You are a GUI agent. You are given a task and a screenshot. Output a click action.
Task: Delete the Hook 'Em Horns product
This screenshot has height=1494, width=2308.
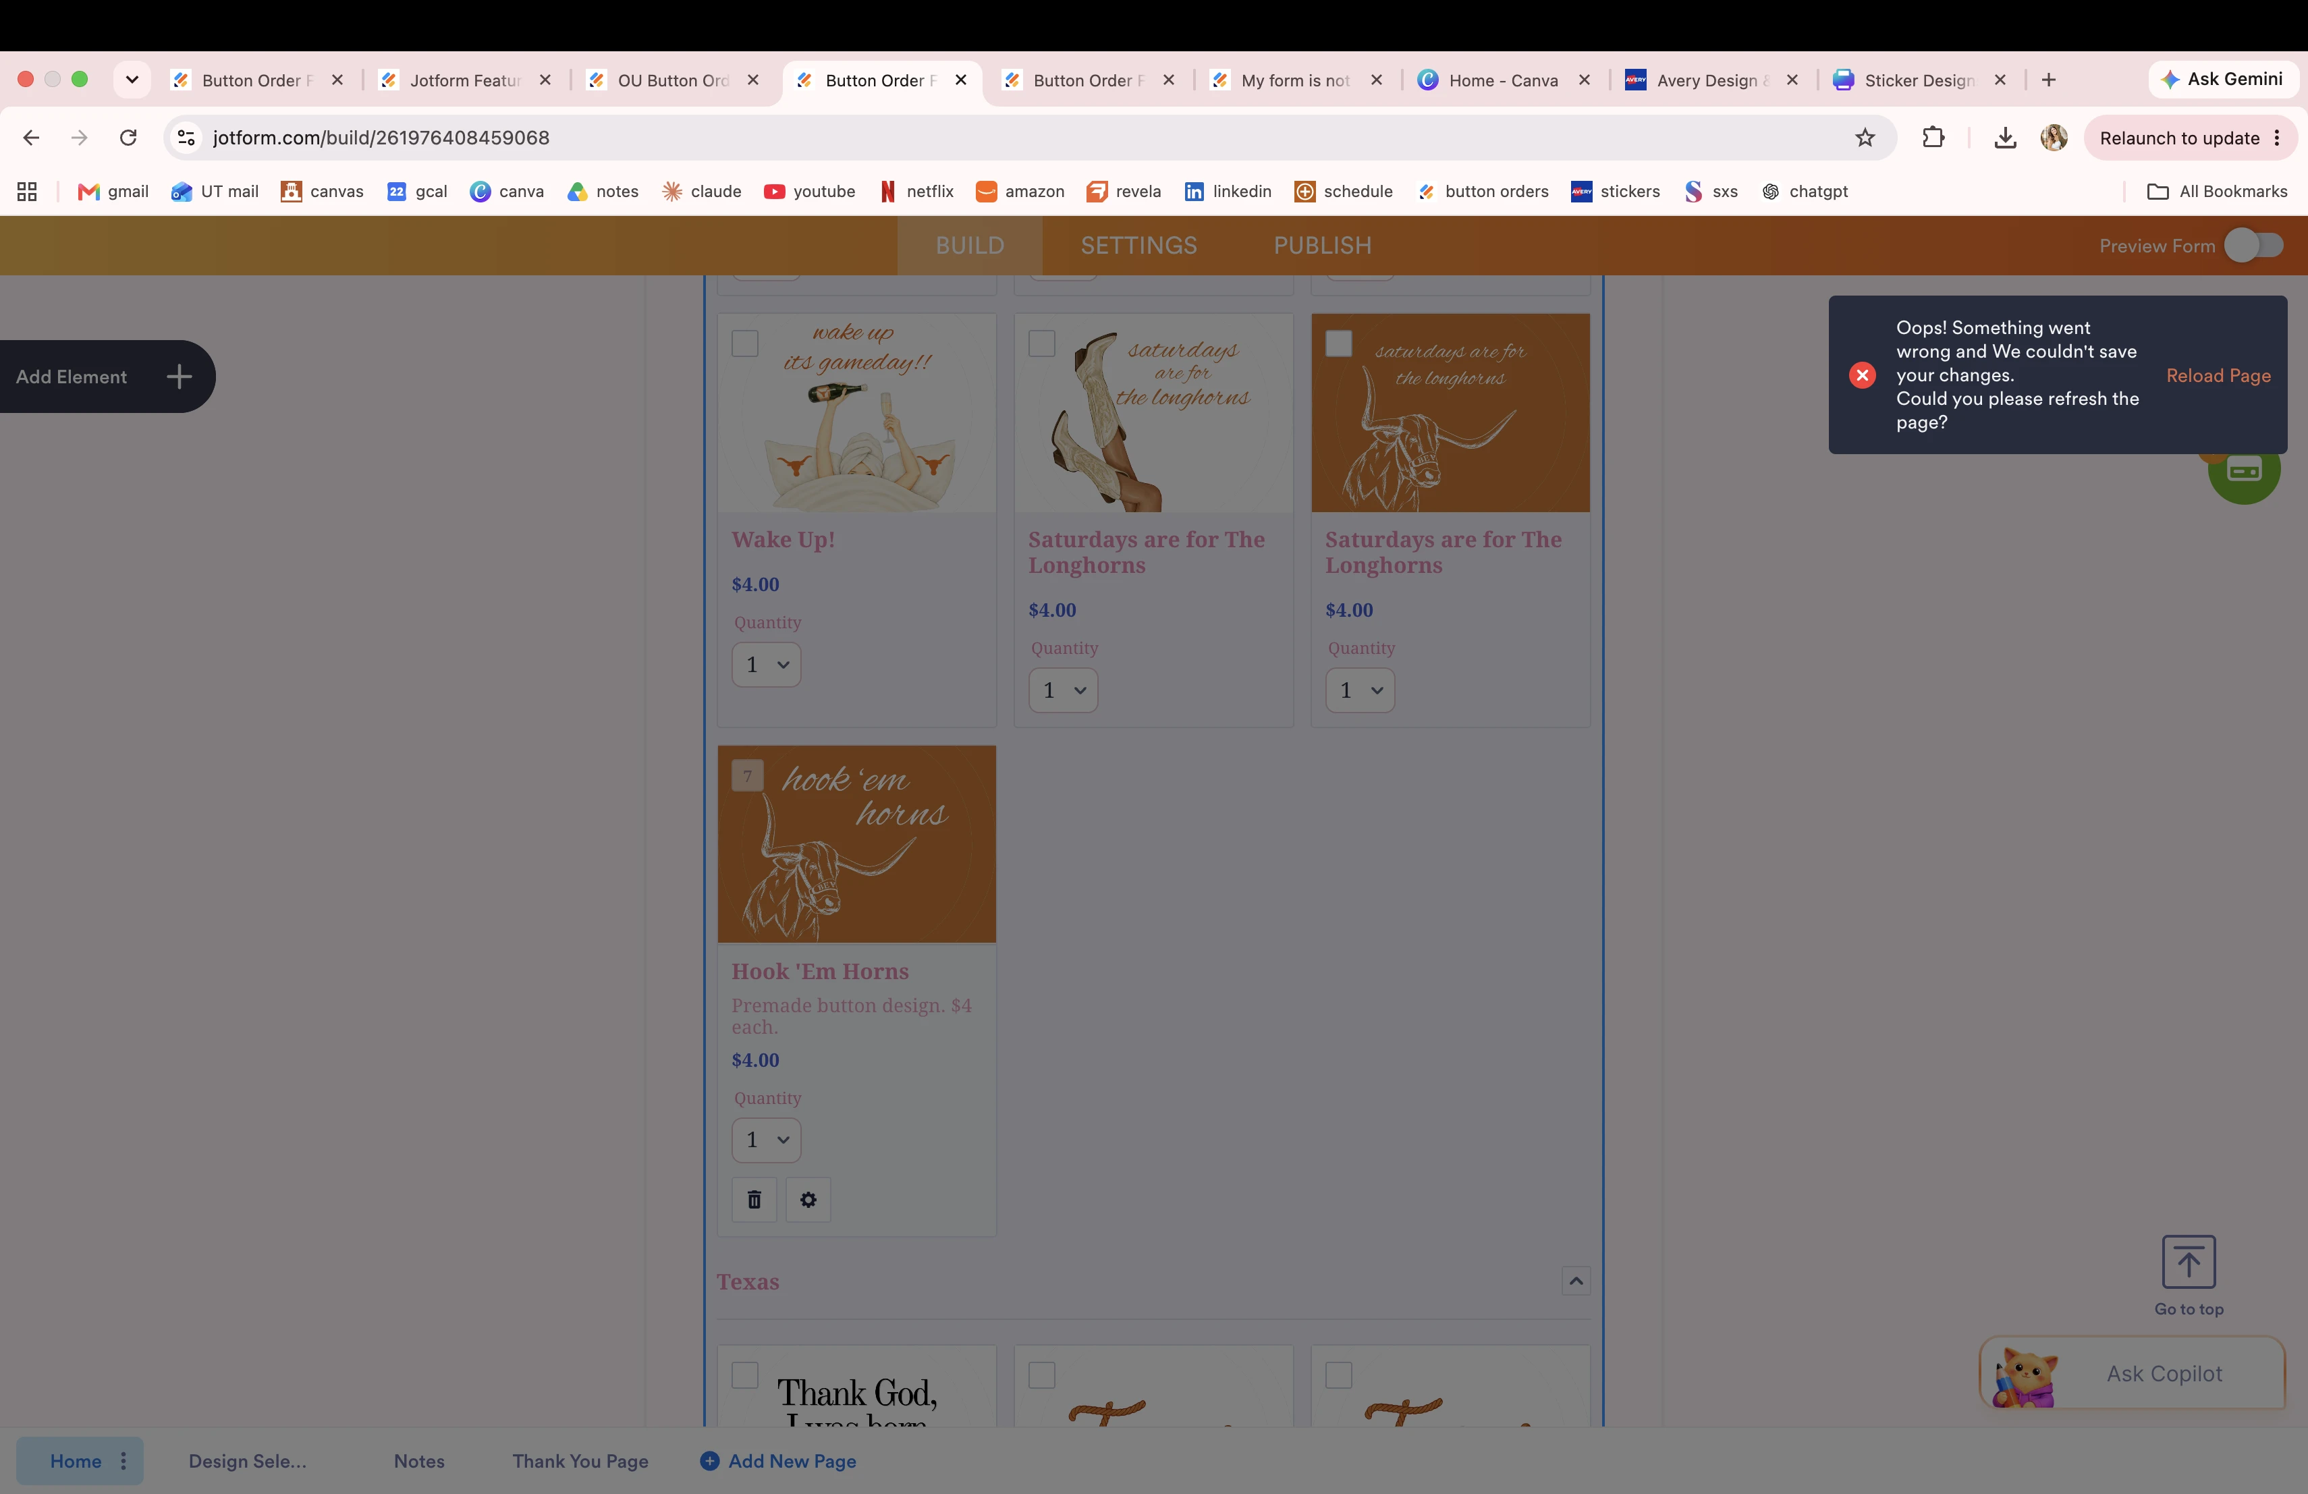754,1199
